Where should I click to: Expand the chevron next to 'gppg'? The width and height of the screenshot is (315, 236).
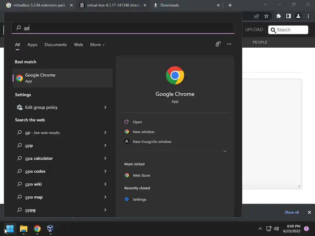click(x=105, y=210)
